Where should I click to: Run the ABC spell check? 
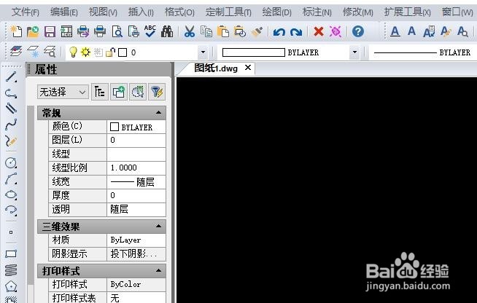pyautogui.click(x=150, y=31)
